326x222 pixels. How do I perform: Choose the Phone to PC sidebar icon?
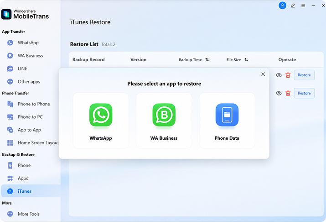[x=10, y=117]
